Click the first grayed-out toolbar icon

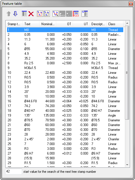[x=62, y=14]
